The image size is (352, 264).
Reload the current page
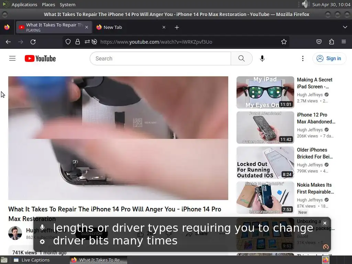tap(33, 42)
